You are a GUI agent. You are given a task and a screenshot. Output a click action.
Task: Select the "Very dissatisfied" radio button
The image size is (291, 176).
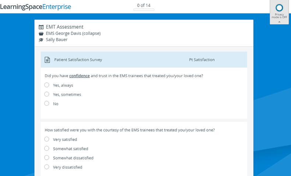[47, 167]
